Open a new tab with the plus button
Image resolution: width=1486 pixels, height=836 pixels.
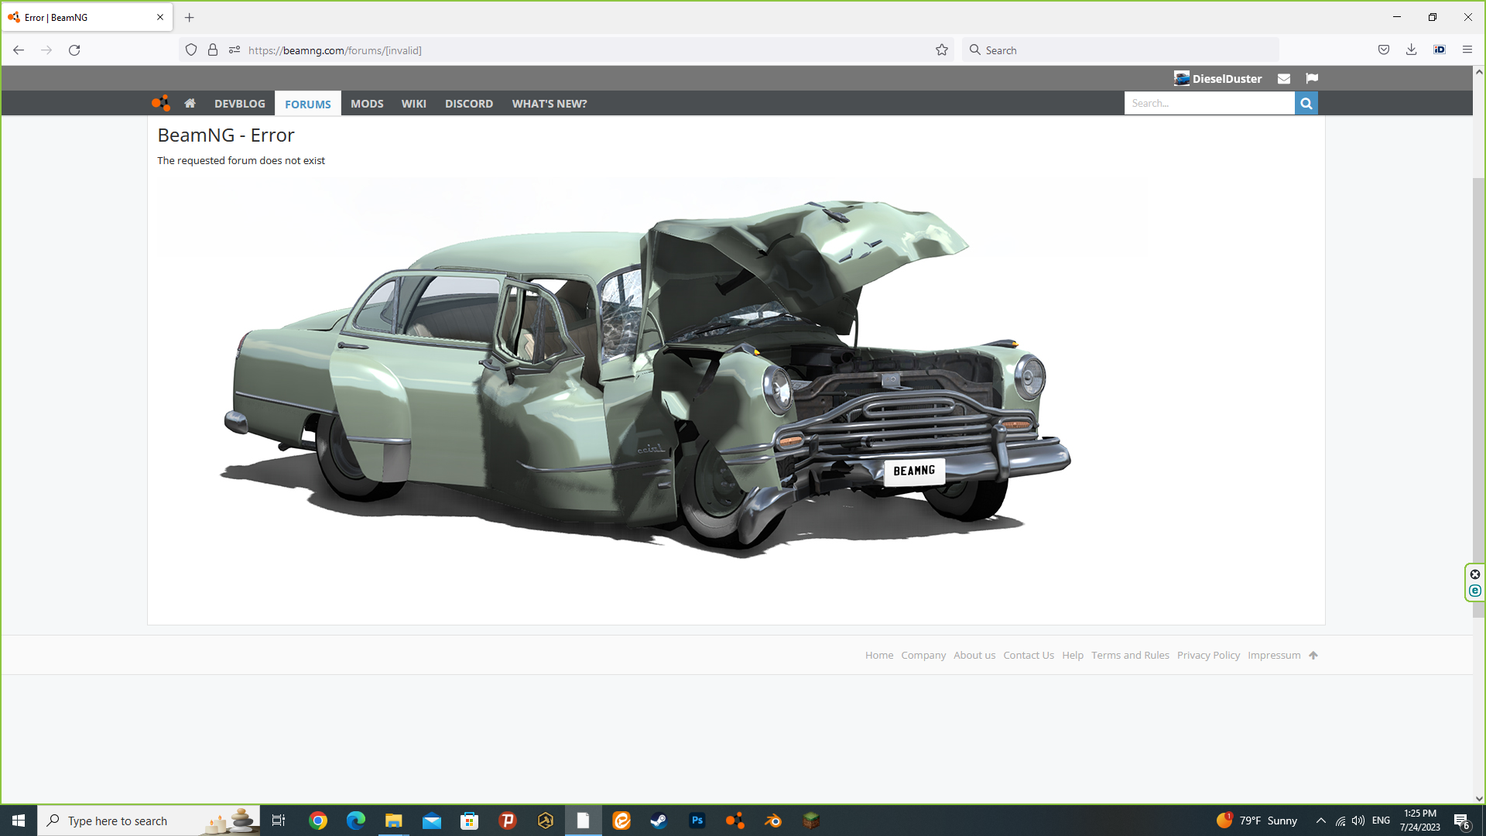point(190,17)
